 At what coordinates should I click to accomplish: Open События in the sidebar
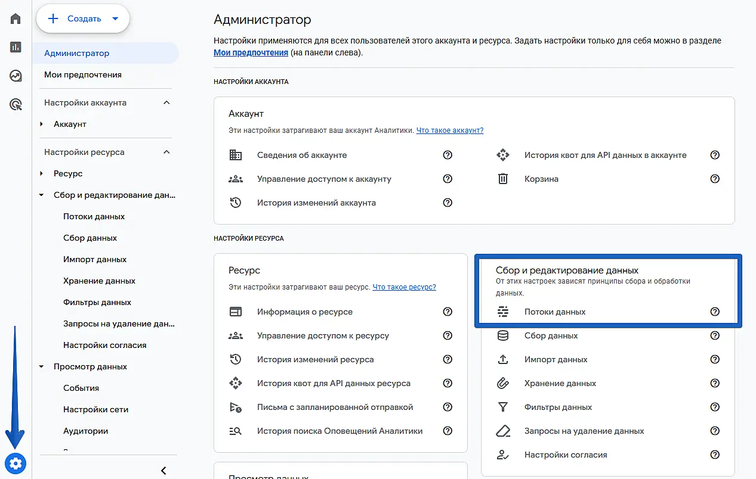[81, 388]
